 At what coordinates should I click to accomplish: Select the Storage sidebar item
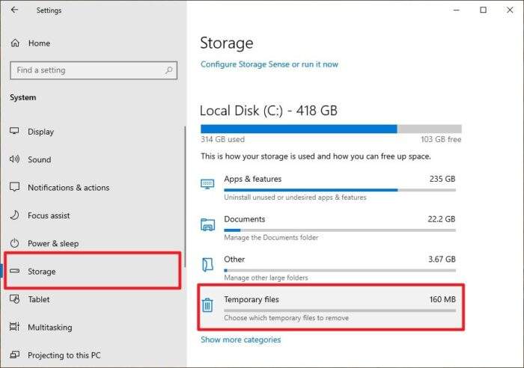(92, 272)
